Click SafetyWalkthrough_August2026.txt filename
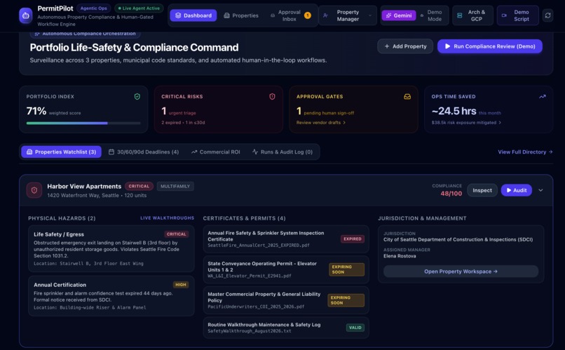 click(250, 331)
